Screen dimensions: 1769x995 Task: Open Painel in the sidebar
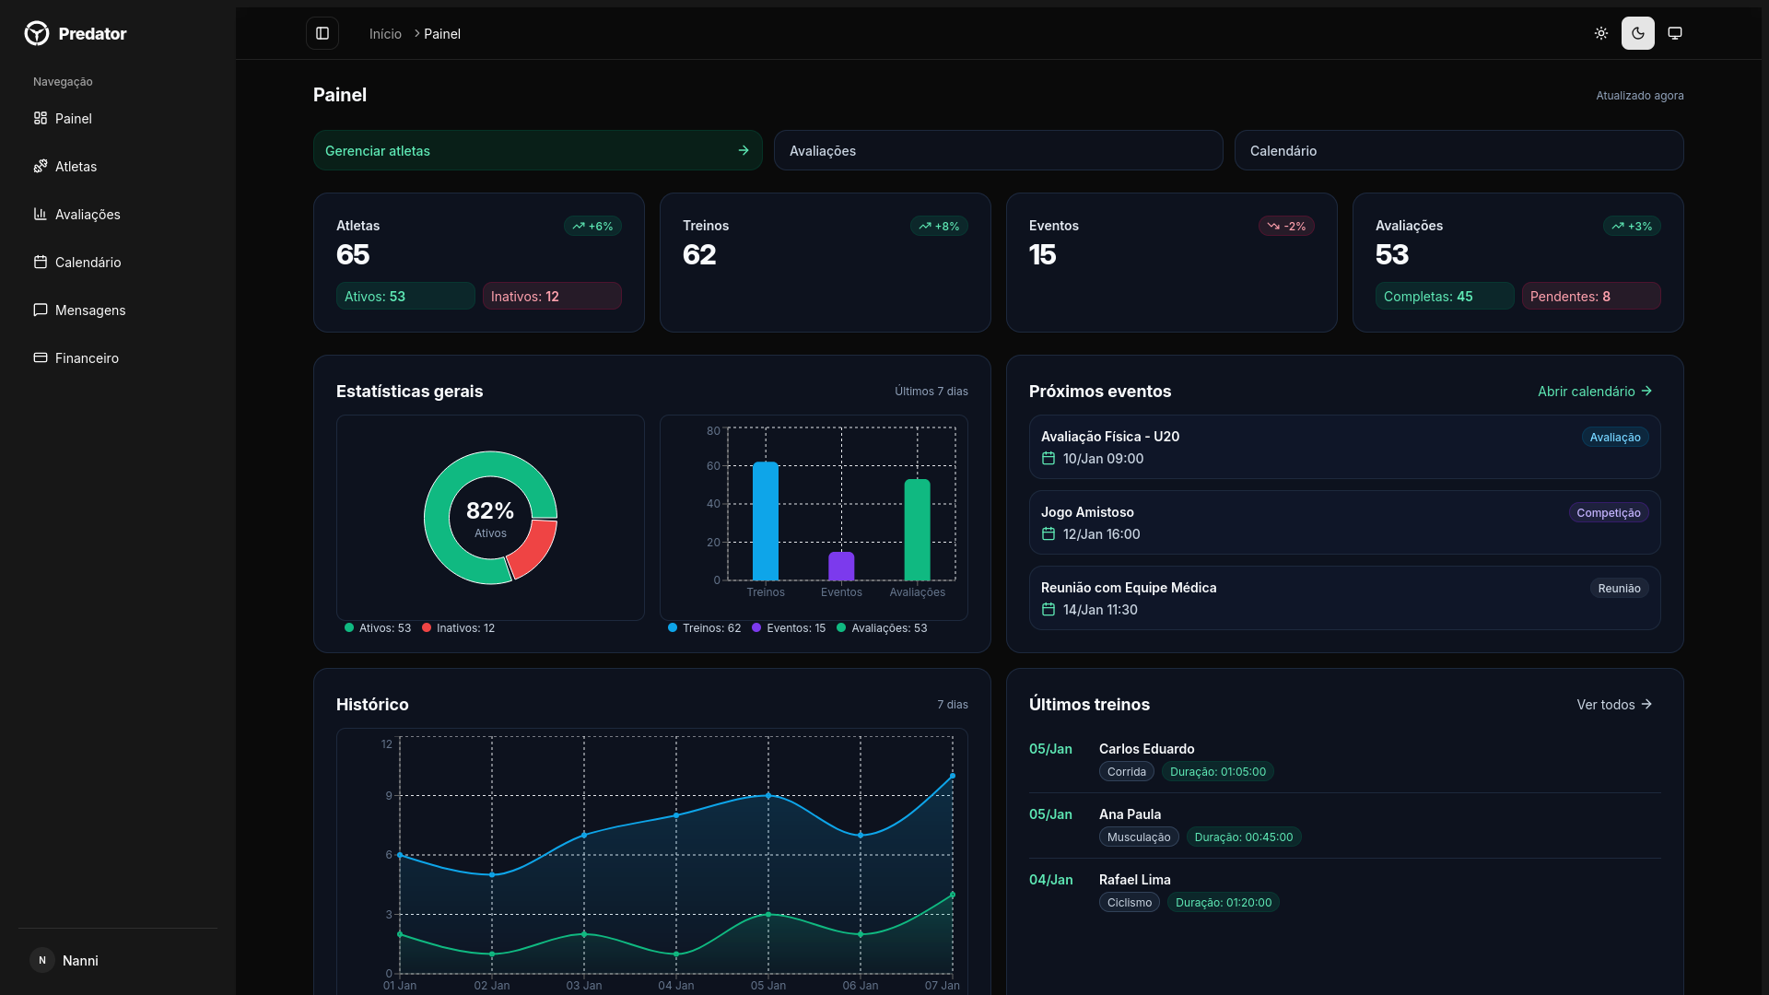[x=73, y=119]
